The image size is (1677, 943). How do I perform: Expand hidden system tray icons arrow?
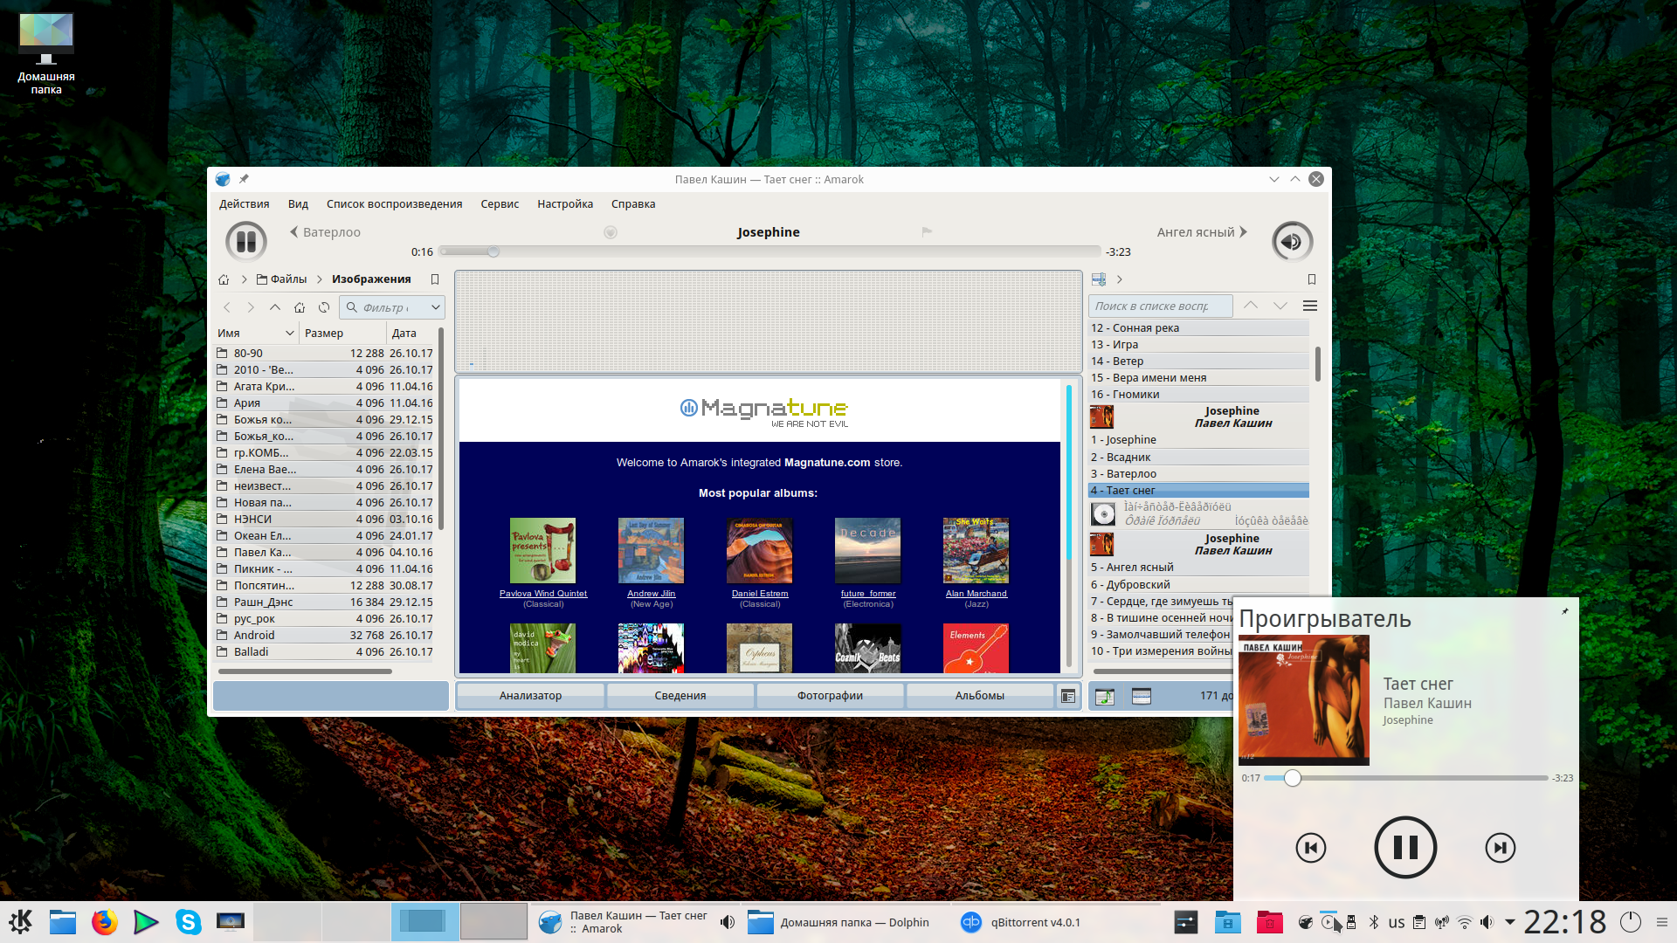1509,922
